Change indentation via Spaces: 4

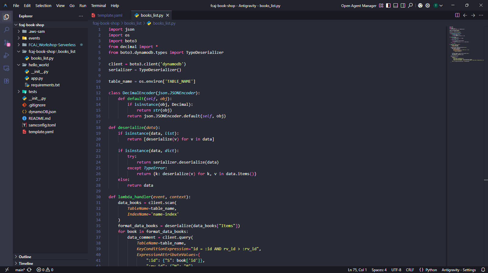point(379,270)
